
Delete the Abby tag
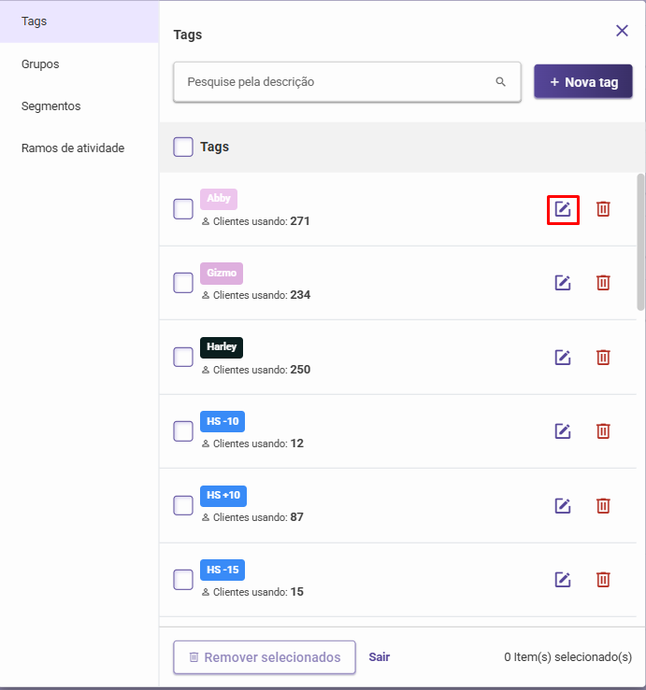coord(603,209)
